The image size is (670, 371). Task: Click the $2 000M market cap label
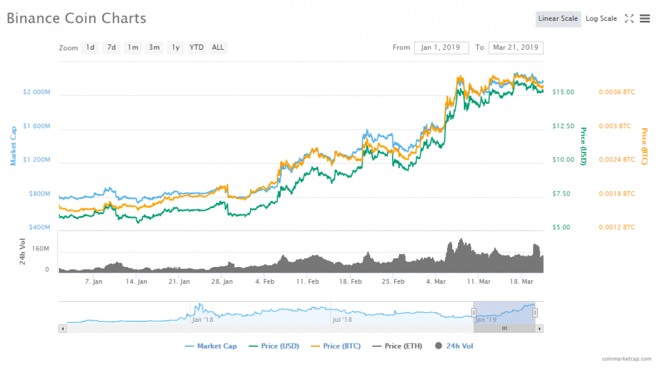37,92
